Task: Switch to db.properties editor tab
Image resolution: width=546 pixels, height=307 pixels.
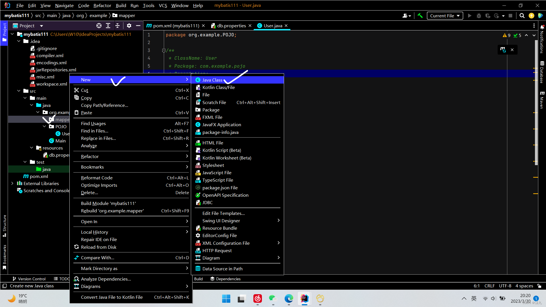Action: tap(231, 26)
